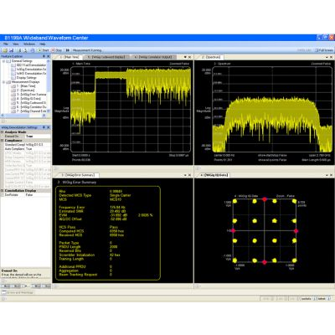
Task: Select the Spectrum tab
Action: point(212,57)
